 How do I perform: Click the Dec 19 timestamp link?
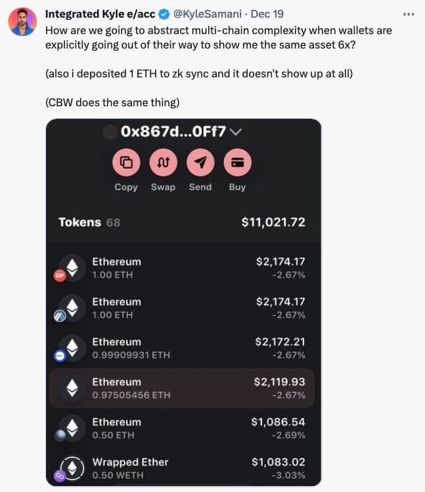pos(267,14)
